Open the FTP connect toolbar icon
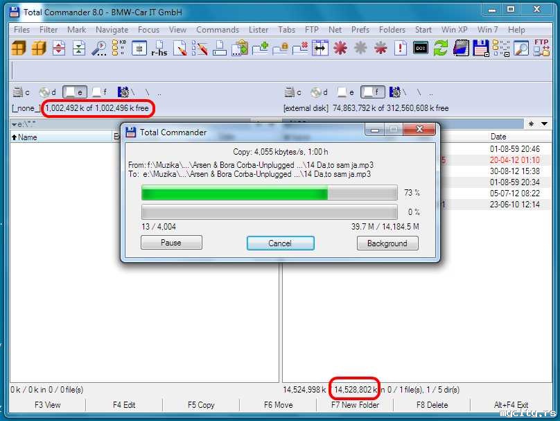The image size is (560, 421). click(541, 48)
